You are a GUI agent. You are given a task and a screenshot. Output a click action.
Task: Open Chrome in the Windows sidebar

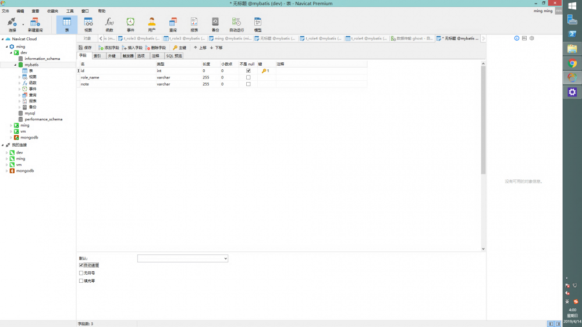pos(572,63)
